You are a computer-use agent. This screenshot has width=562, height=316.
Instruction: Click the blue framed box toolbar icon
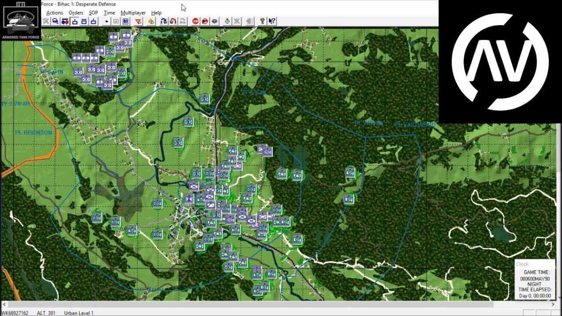coord(126,21)
